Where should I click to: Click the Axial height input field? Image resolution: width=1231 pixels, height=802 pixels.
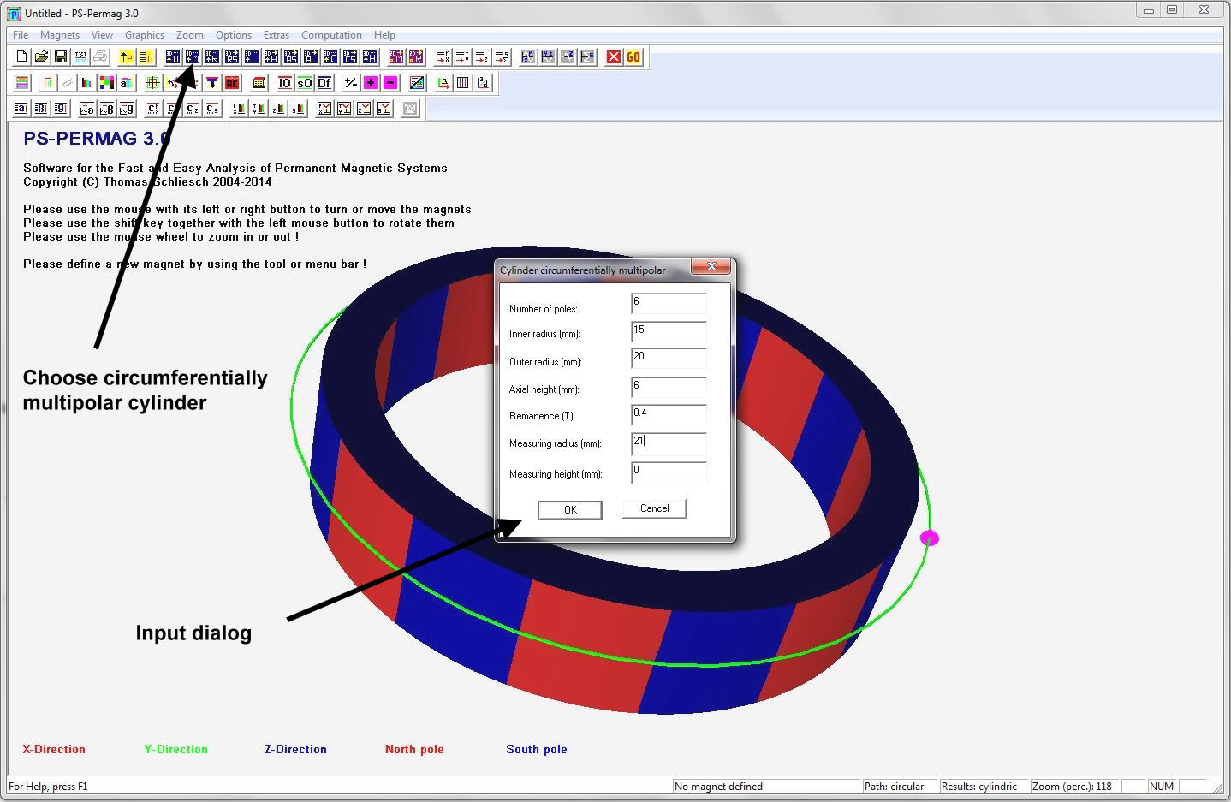(x=669, y=388)
